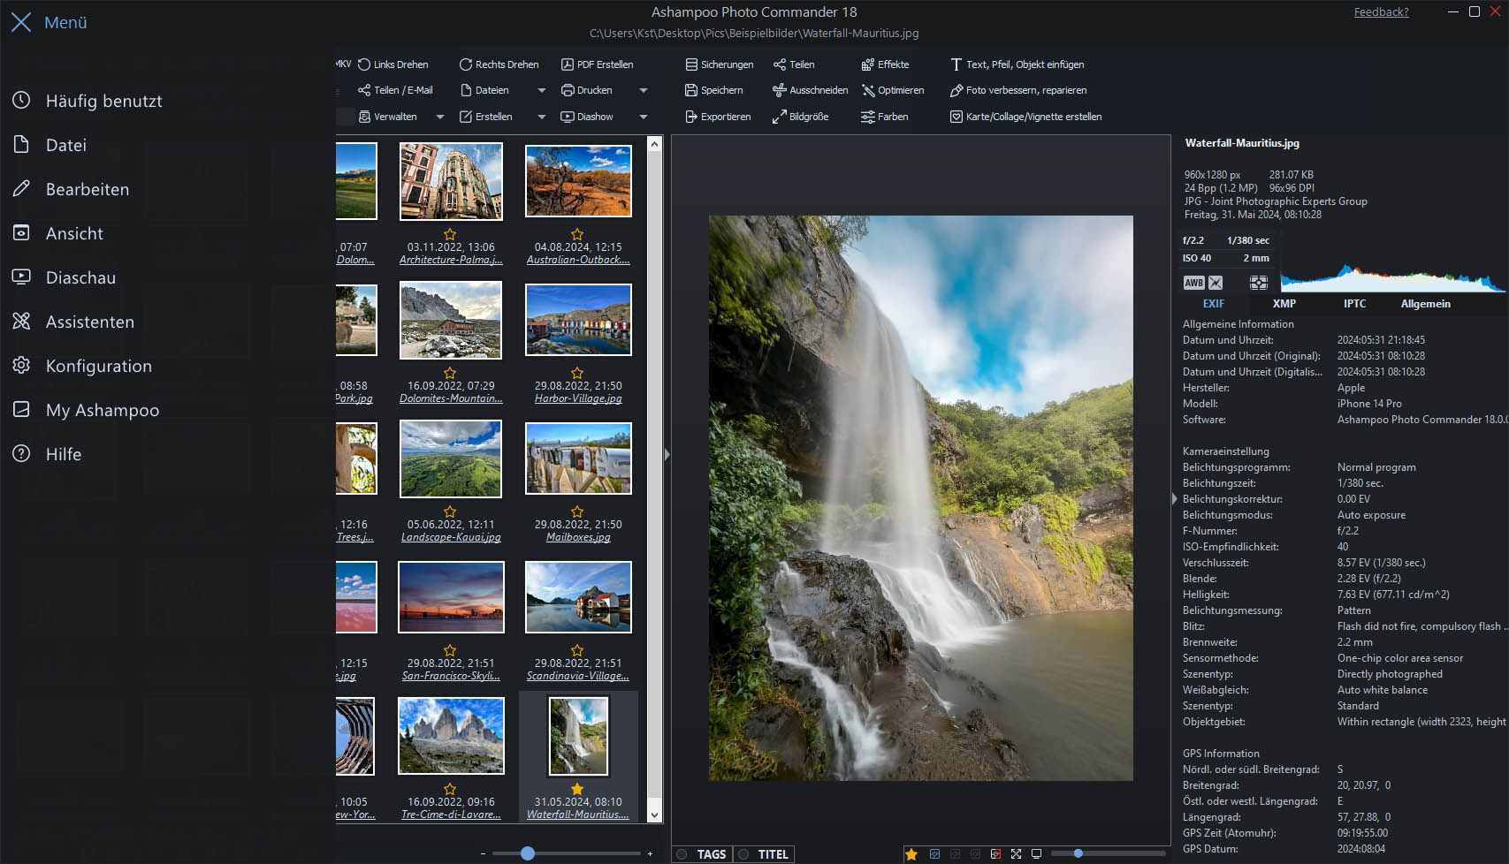Adjust the thumbnail size slider
The height and width of the screenshot is (864, 1509).
pyautogui.click(x=528, y=853)
